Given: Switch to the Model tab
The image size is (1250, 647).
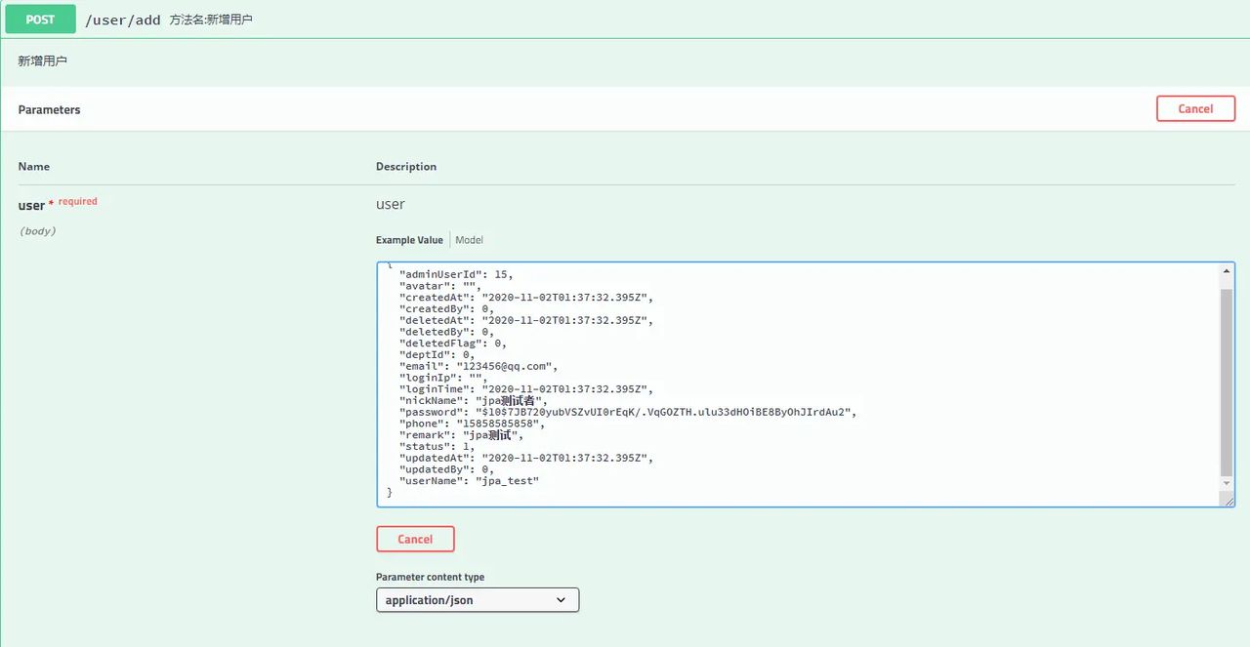Looking at the screenshot, I should tap(469, 240).
